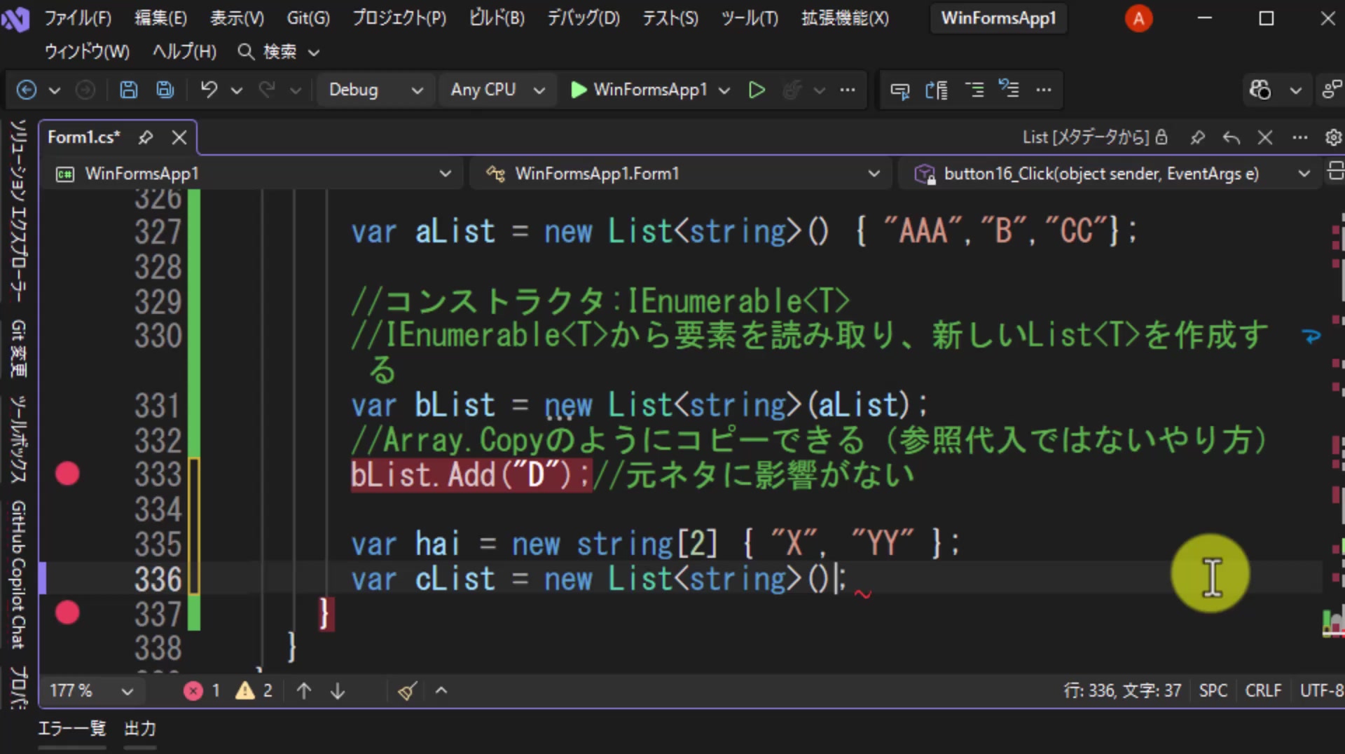Click the Navigate Backward arrow icon
This screenshot has width=1345, height=754.
(x=27, y=90)
